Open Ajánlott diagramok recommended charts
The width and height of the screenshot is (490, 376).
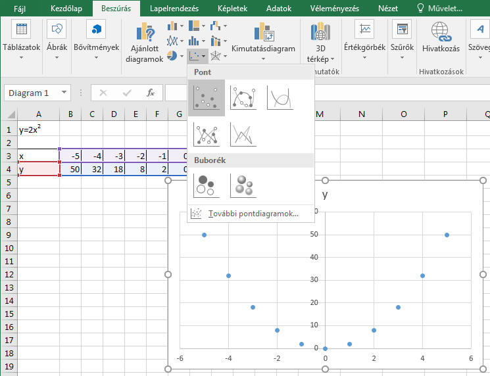tap(144, 43)
